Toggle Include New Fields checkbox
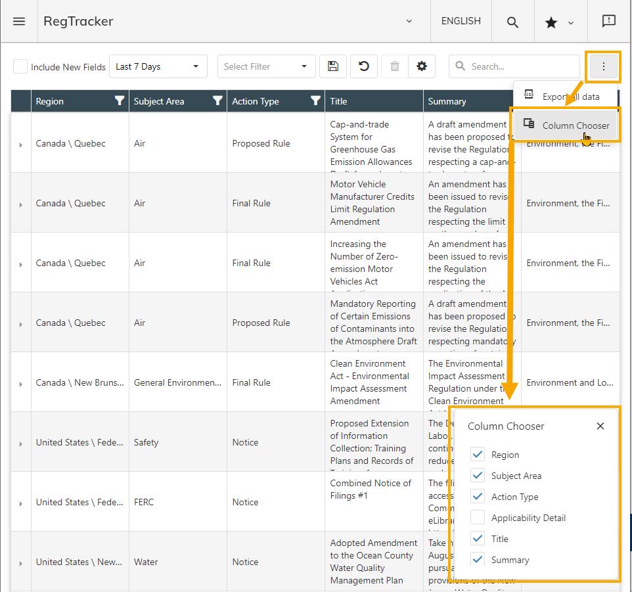 [x=20, y=66]
